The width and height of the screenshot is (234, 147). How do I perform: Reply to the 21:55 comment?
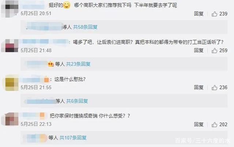pos(199,88)
